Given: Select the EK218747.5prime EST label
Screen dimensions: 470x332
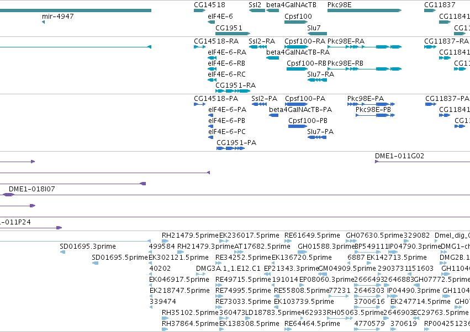Looking at the screenshot, I should (x=179, y=291).
